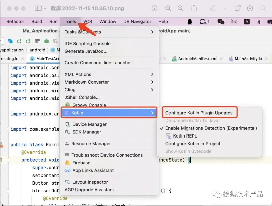This screenshot has width=272, height=206.
Task: Open the WeChat icon in menu bar
Action: [x=221, y=21]
